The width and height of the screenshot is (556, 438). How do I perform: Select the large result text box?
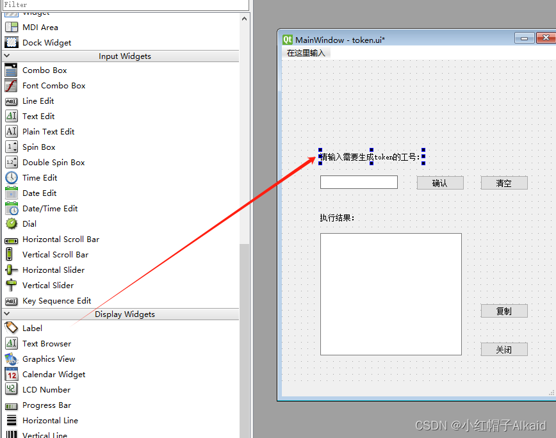point(391,294)
